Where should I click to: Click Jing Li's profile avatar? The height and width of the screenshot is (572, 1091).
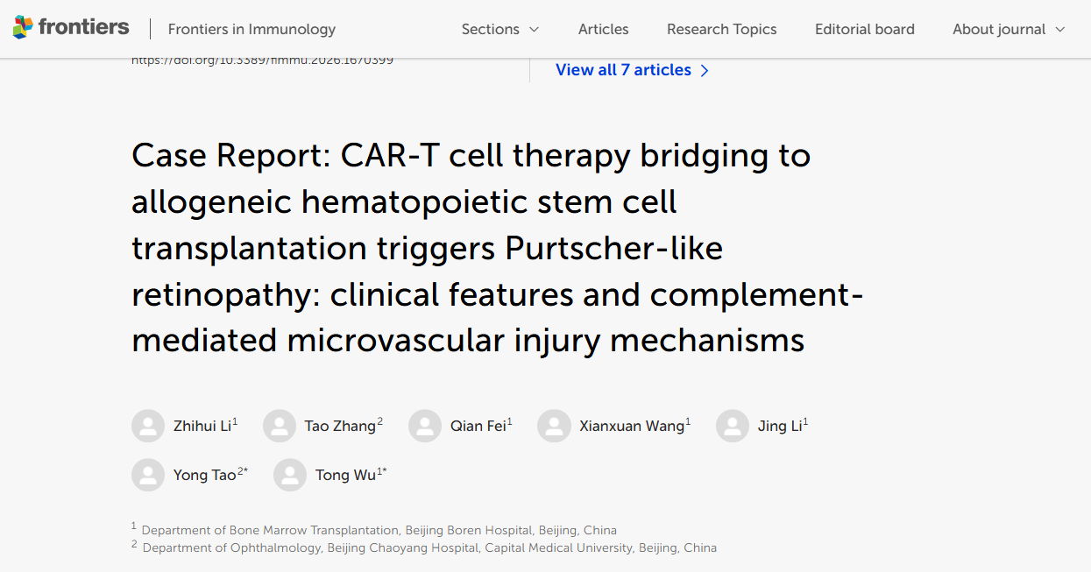(x=733, y=426)
